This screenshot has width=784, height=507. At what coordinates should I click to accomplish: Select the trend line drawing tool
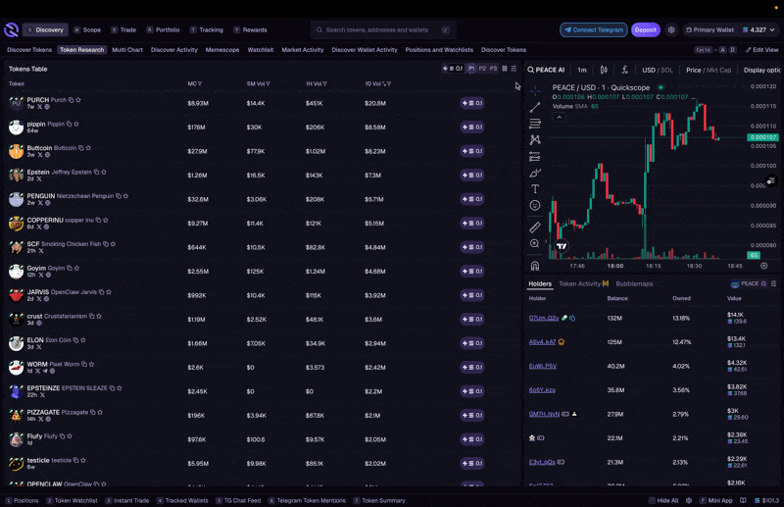click(535, 107)
